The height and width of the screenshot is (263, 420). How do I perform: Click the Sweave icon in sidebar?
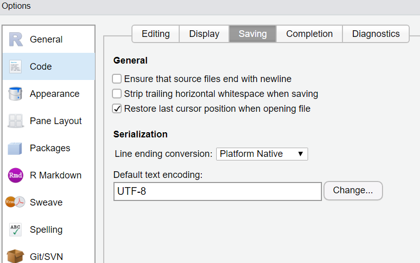point(15,203)
